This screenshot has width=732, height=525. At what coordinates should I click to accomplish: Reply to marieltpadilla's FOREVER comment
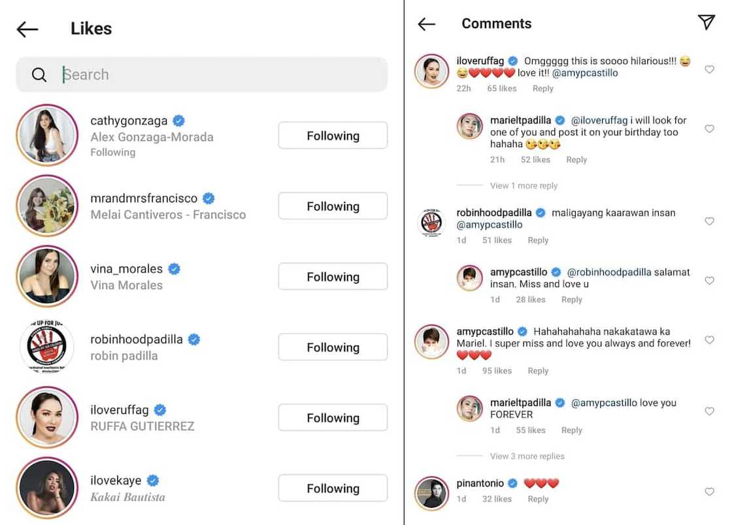click(x=571, y=430)
